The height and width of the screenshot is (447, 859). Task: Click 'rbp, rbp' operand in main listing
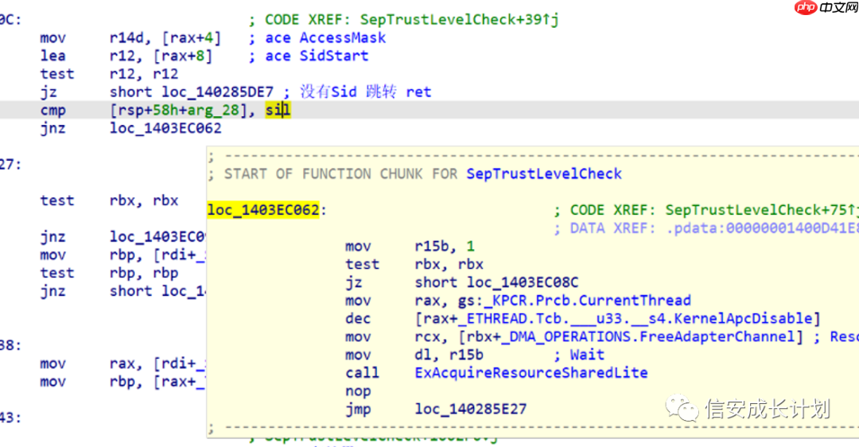pyautogui.click(x=143, y=273)
